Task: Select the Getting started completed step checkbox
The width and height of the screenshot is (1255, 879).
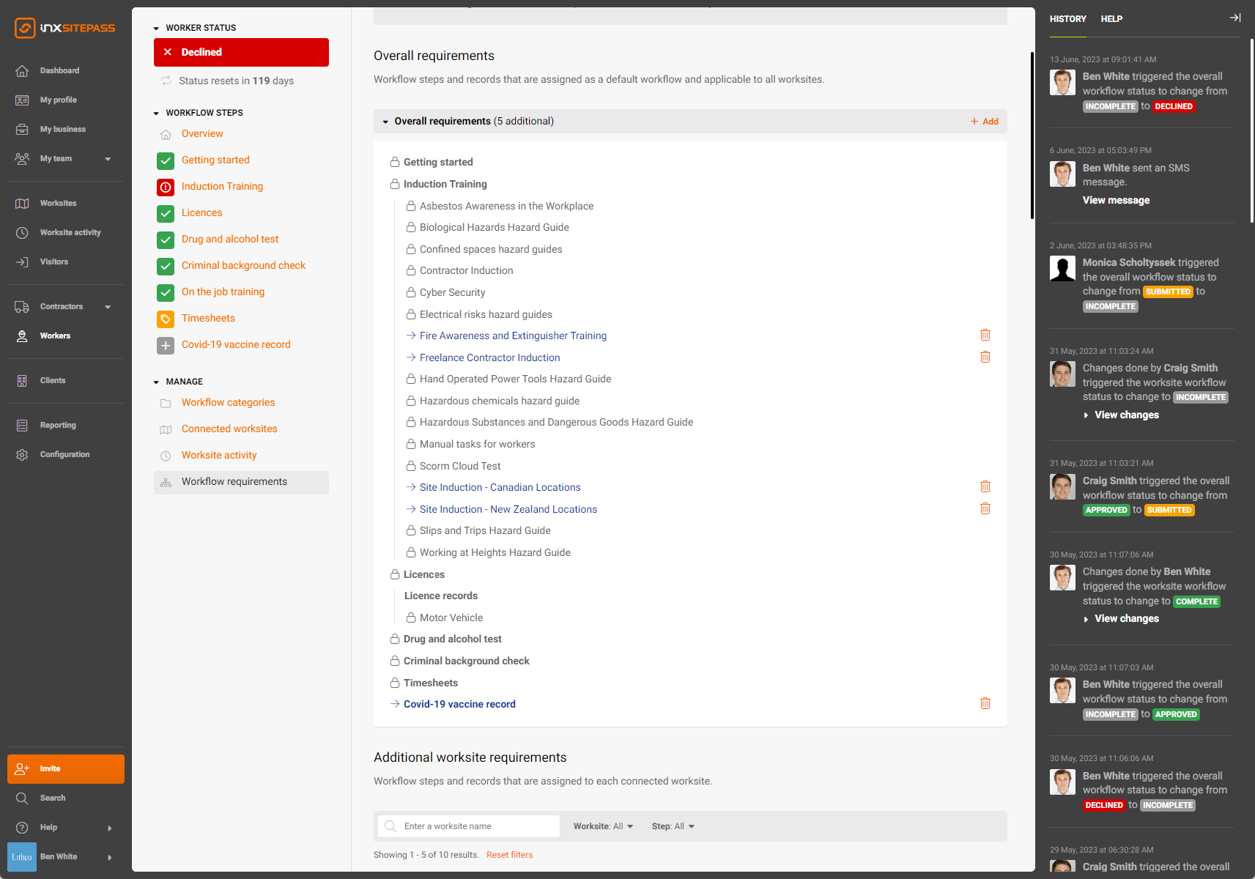Action: (x=166, y=160)
